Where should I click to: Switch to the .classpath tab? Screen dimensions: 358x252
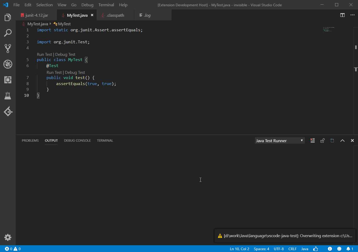tap(115, 15)
